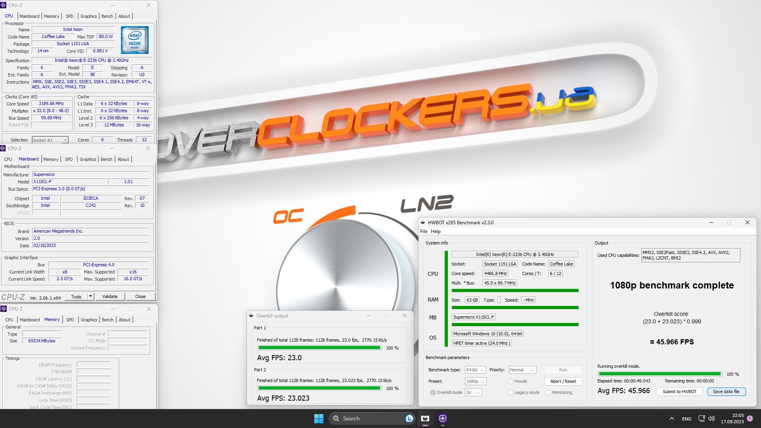Open the Overkill mode 2x dropdown

point(473,392)
